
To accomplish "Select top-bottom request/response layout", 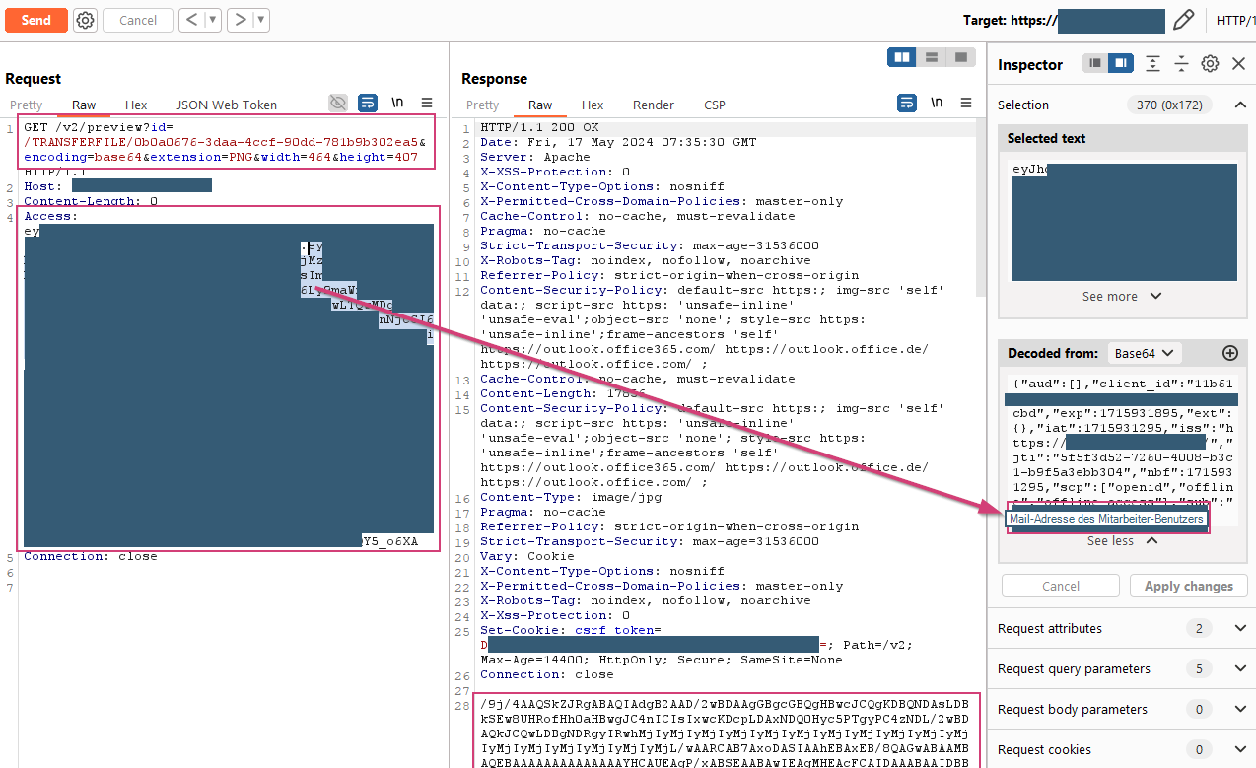I will [932, 58].
